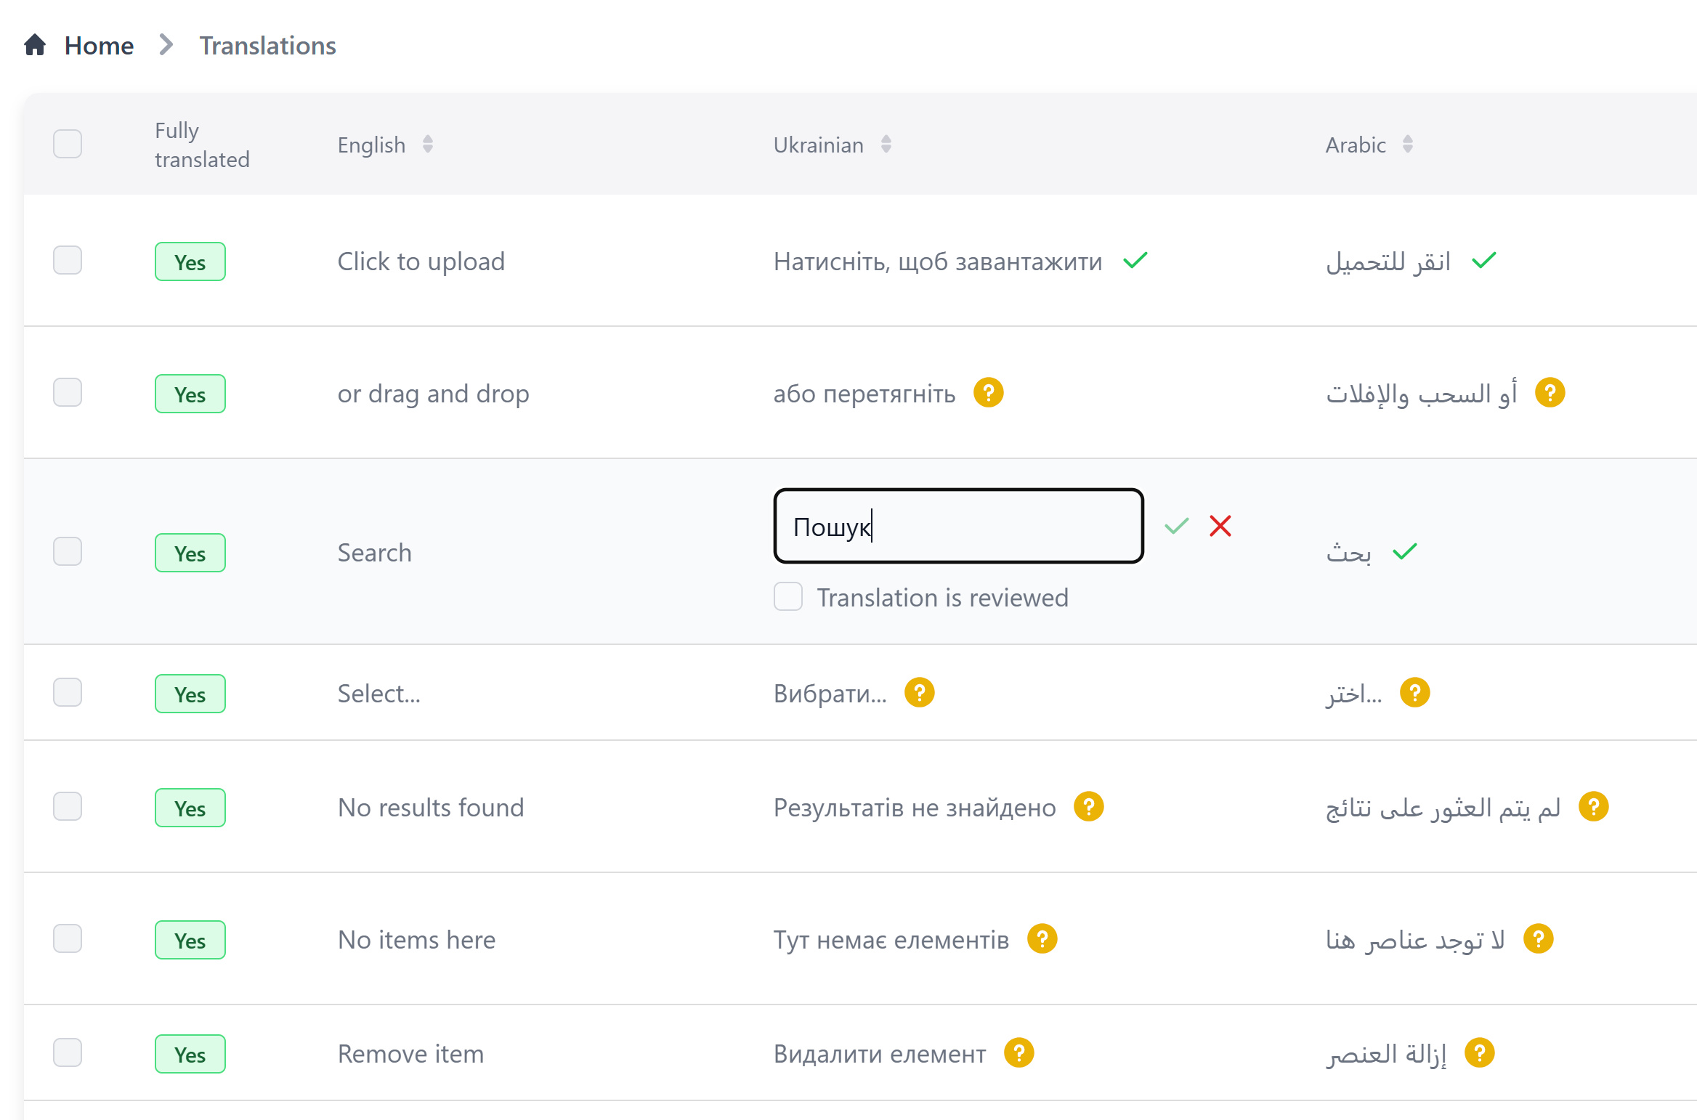The image size is (1697, 1120).
Task: Tick the 'Translation is reviewed' checkbox
Action: pyautogui.click(x=788, y=597)
